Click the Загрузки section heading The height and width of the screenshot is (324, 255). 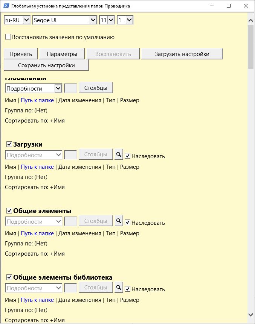point(28,144)
